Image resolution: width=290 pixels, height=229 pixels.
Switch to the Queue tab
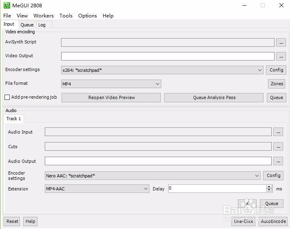pyautogui.click(x=27, y=25)
